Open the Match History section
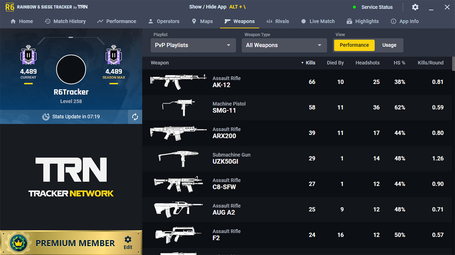Image resolution: width=455 pixels, height=255 pixels. 65,21
